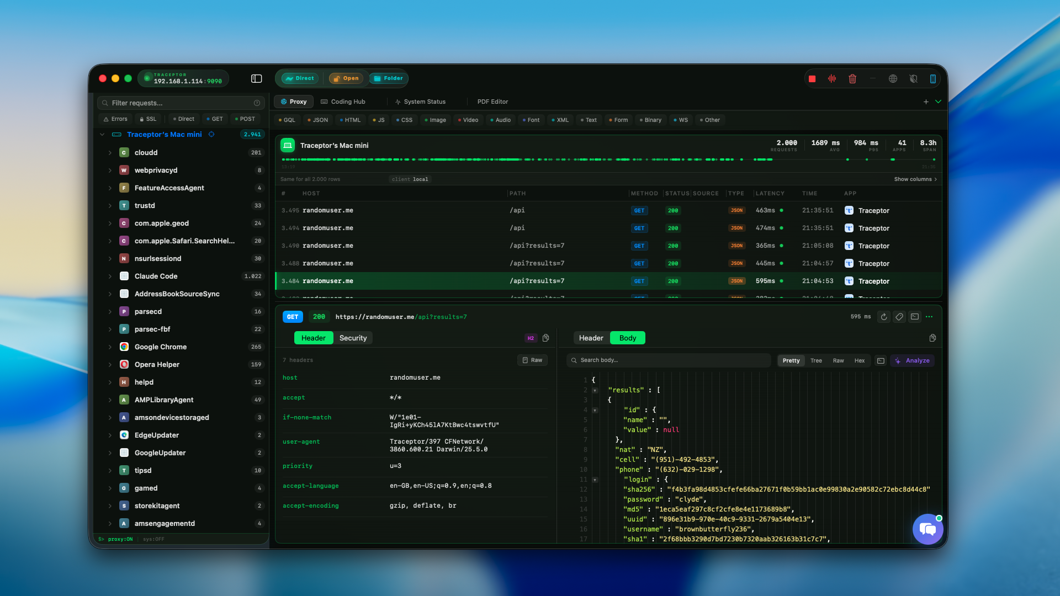Toggle the GQL type filter
The image size is (1060, 596).
coord(287,120)
